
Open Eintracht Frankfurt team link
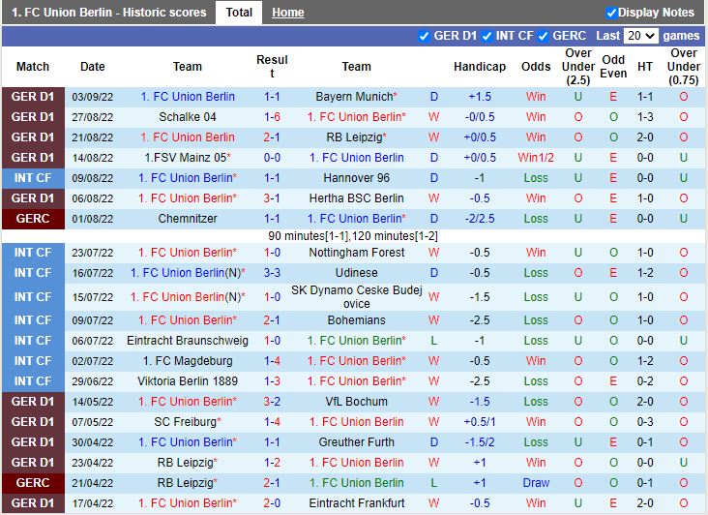pyautogui.click(x=356, y=503)
